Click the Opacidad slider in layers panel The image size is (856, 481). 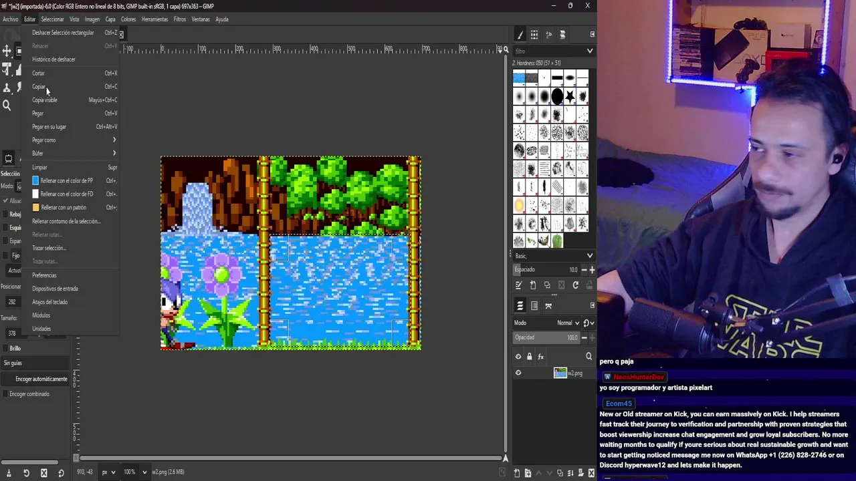[x=546, y=337]
